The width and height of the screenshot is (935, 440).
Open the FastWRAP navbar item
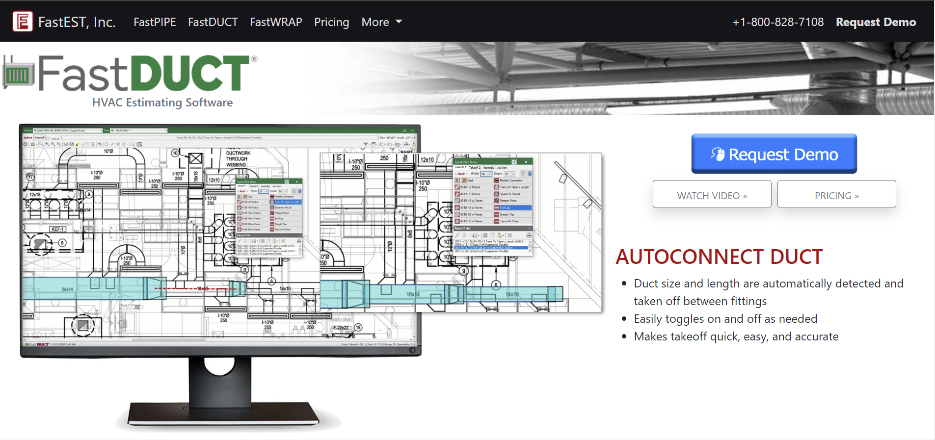click(x=276, y=22)
